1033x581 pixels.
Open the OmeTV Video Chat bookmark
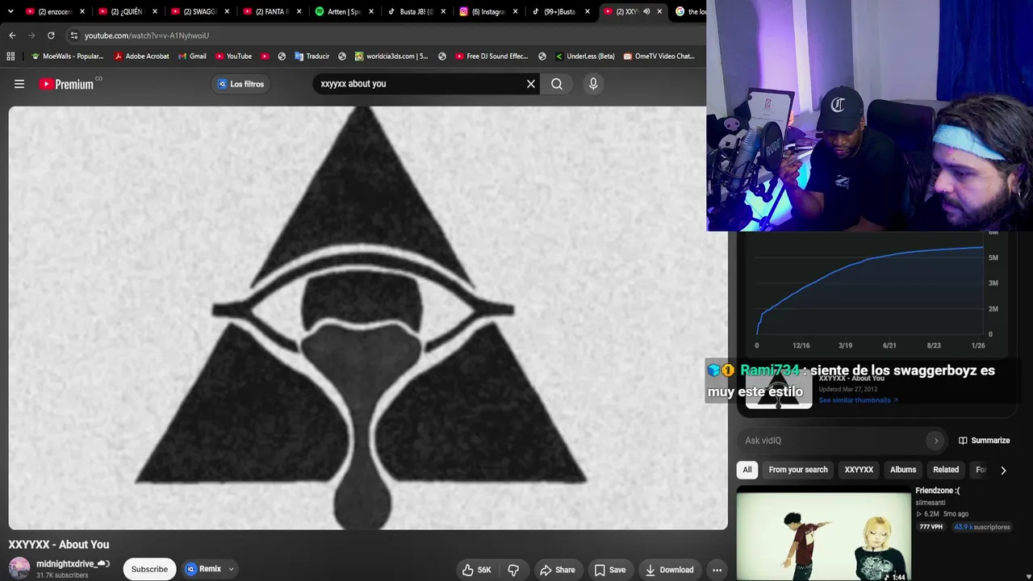pos(659,56)
